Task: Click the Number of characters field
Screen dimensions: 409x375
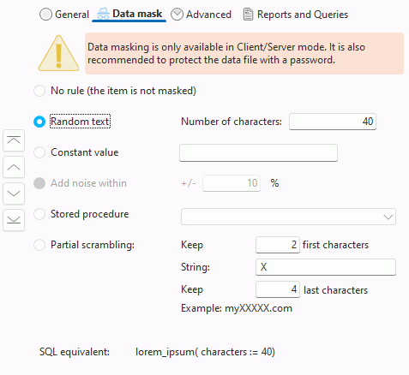Action: click(333, 122)
